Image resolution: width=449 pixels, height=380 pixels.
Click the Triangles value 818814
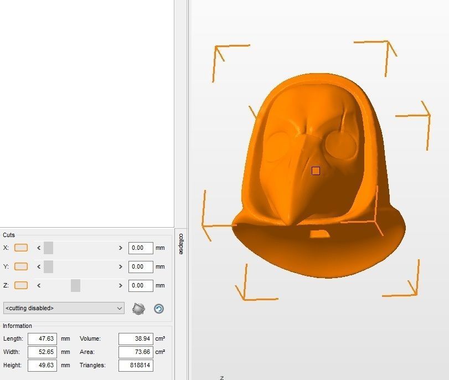coord(136,366)
